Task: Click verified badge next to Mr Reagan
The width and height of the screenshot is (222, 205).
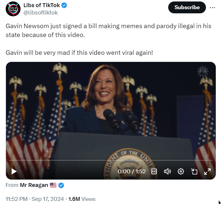Action: point(61,185)
